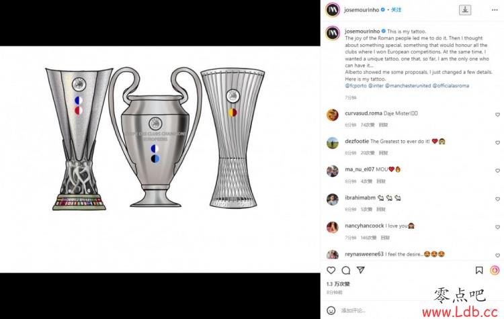The image size is (504, 319).
Task: Like nancyhancoock's comment heart
Action: pos(497,227)
